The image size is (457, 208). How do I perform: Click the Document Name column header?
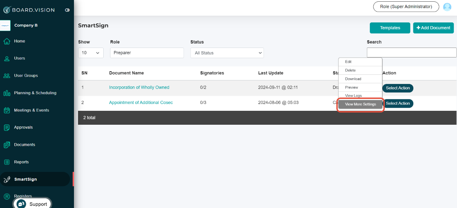(x=126, y=73)
